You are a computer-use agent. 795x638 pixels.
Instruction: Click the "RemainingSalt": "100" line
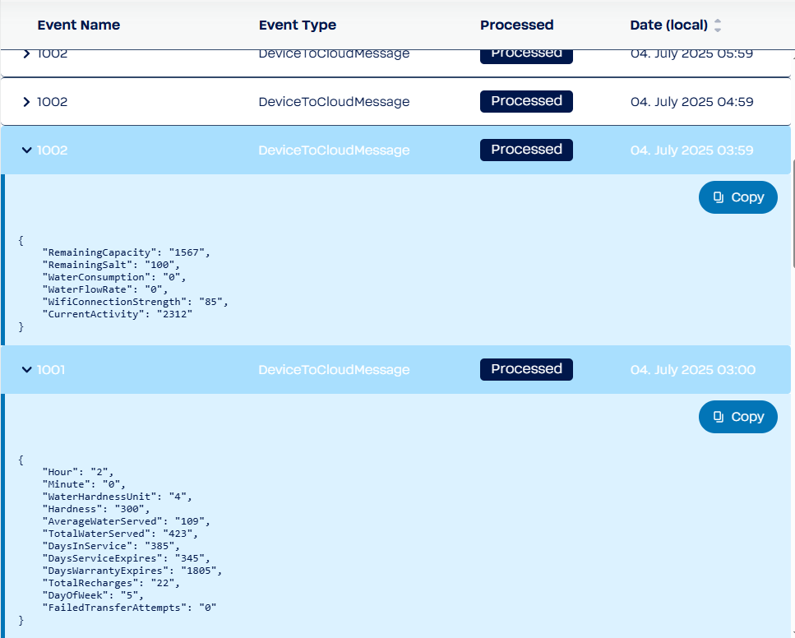point(111,265)
